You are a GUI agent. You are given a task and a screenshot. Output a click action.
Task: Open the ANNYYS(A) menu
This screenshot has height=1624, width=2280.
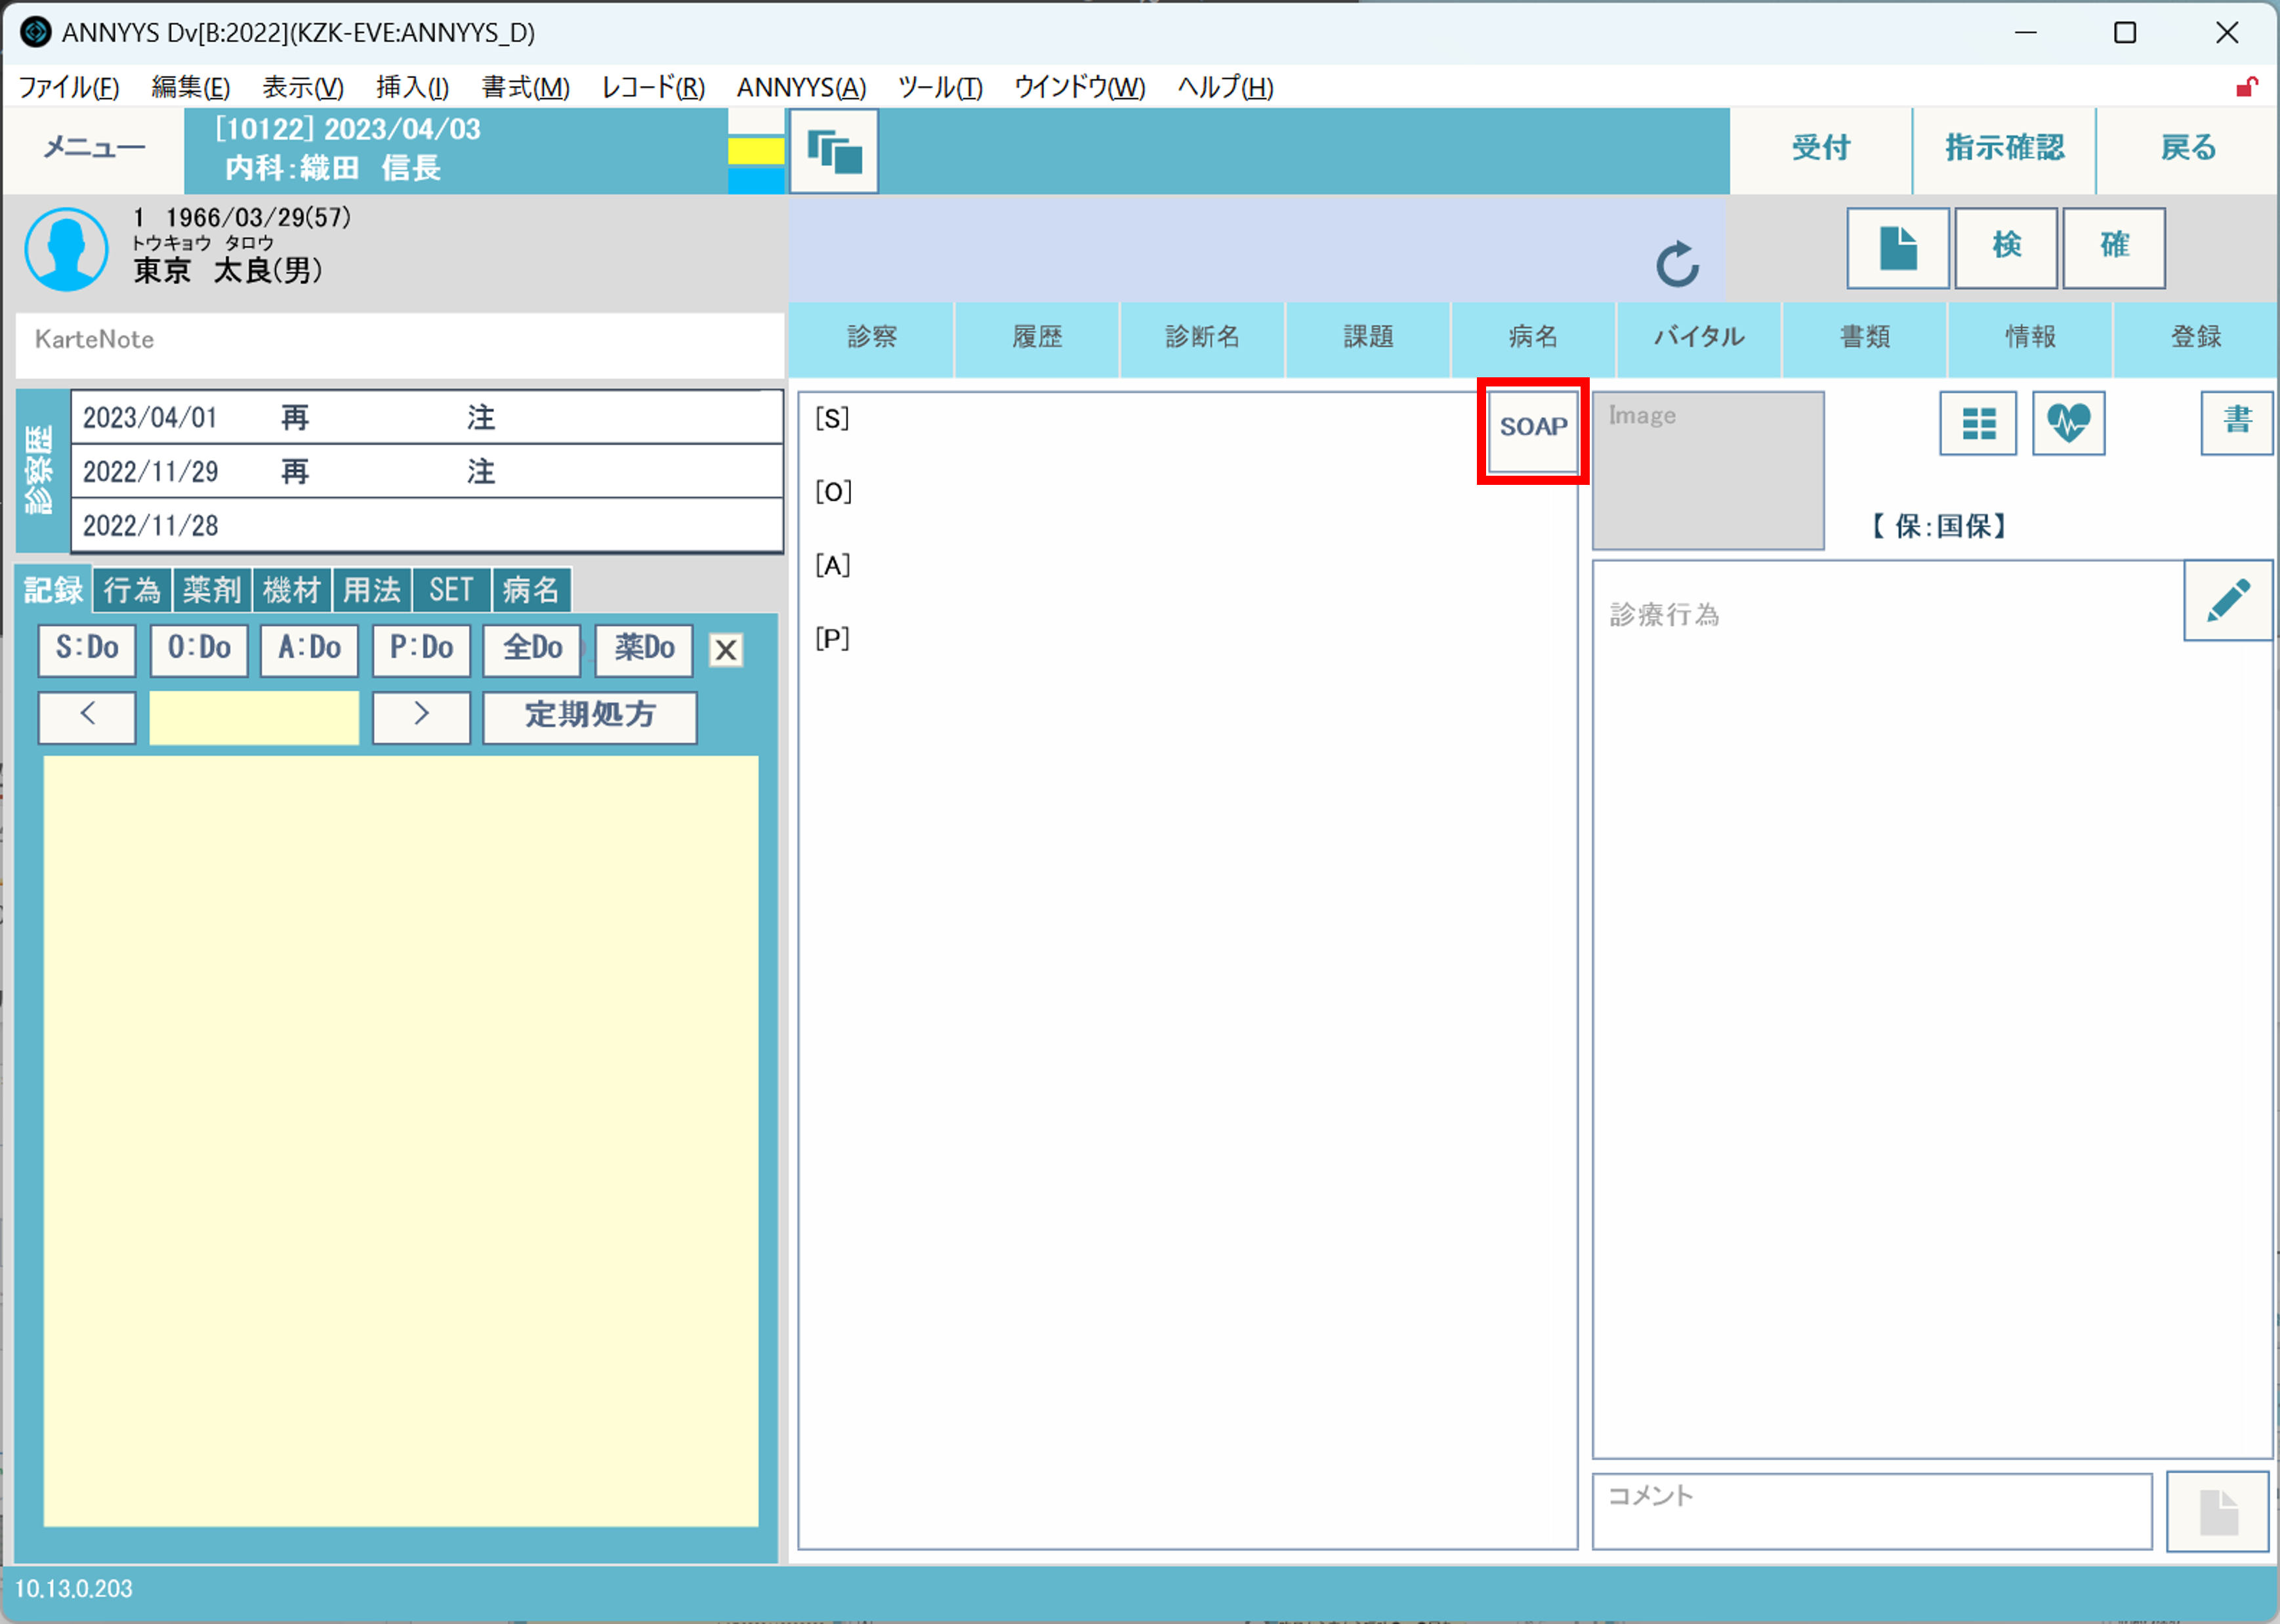801,88
